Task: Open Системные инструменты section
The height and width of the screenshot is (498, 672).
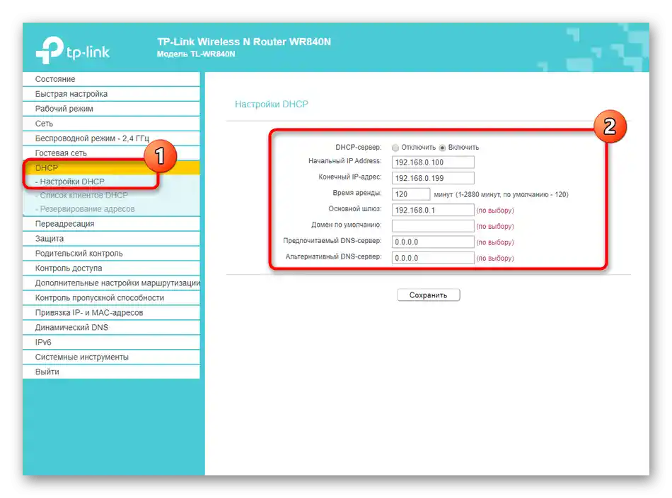Action: (112, 357)
